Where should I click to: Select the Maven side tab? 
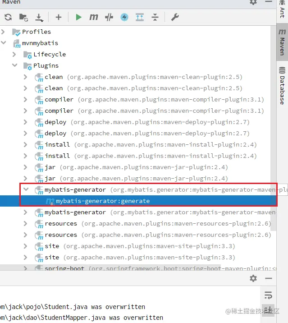click(x=282, y=42)
